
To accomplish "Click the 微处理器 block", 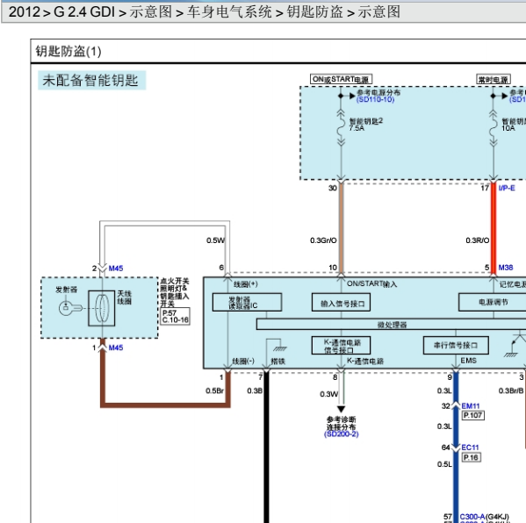I will click(392, 324).
